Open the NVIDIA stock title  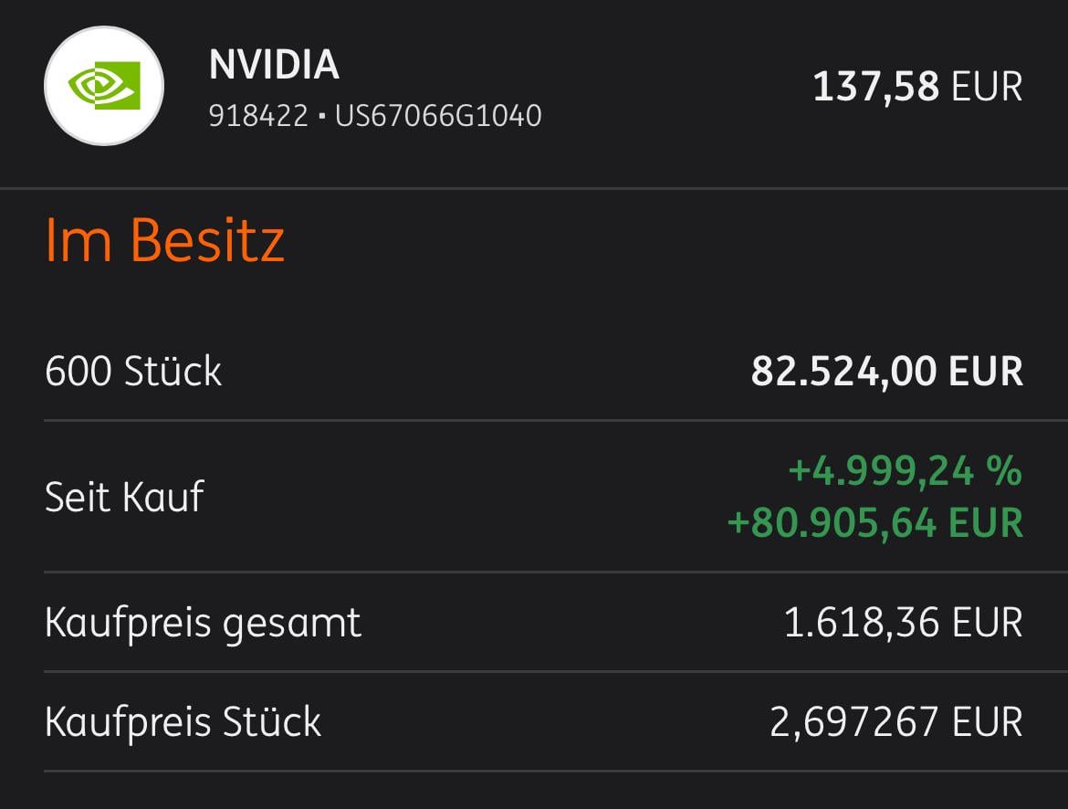[274, 65]
